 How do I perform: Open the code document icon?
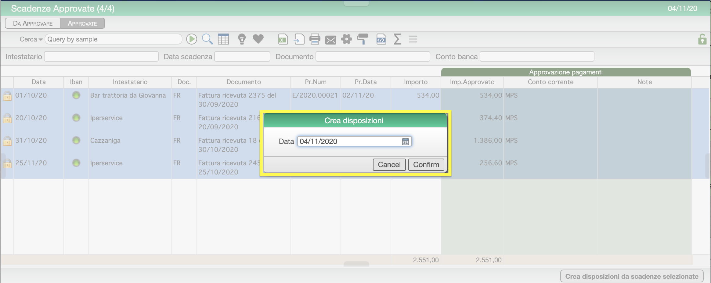click(x=381, y=39)
